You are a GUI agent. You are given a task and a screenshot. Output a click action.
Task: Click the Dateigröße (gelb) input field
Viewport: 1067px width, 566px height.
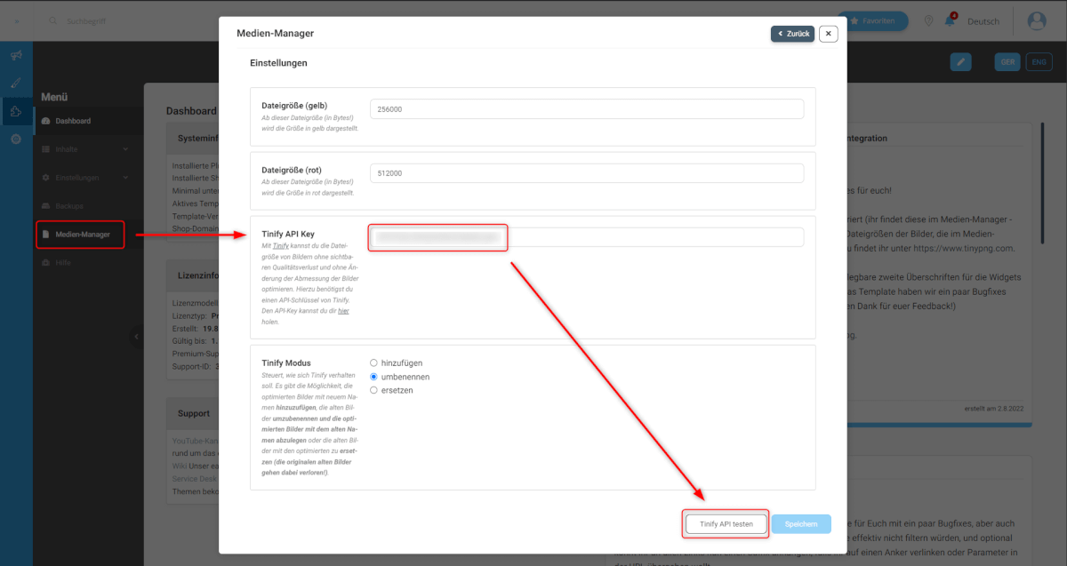pyautogui.click(x=586, y=108)
